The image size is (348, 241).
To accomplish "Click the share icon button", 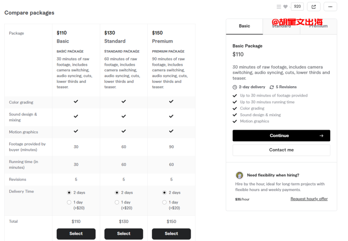I will (x=314, y=7).
